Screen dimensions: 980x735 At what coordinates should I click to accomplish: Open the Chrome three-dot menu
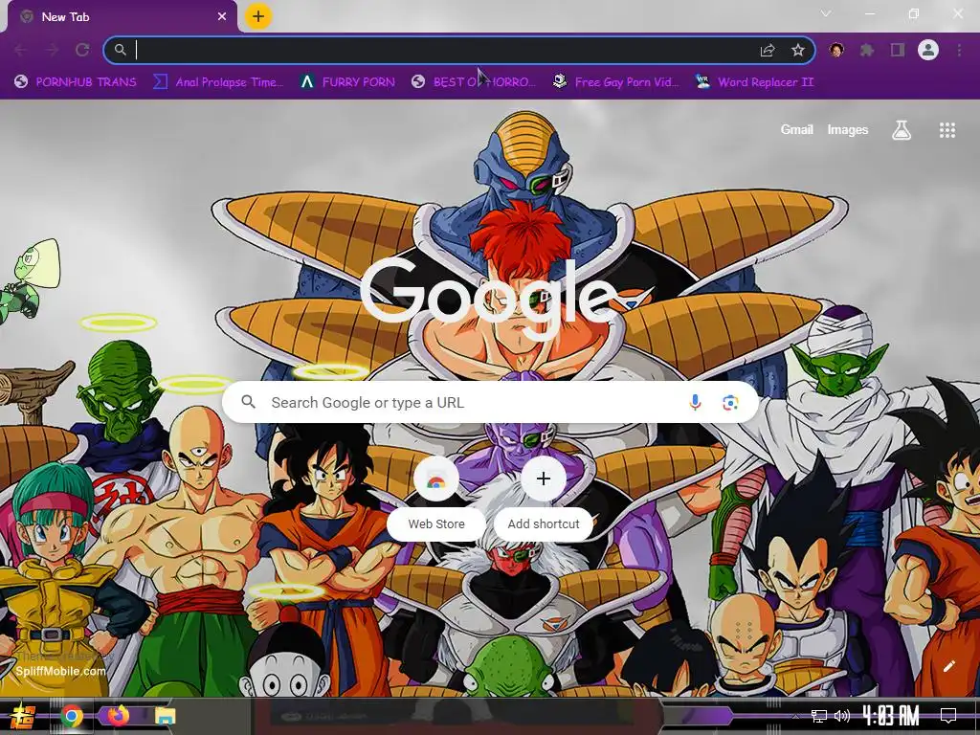[959, 50]
